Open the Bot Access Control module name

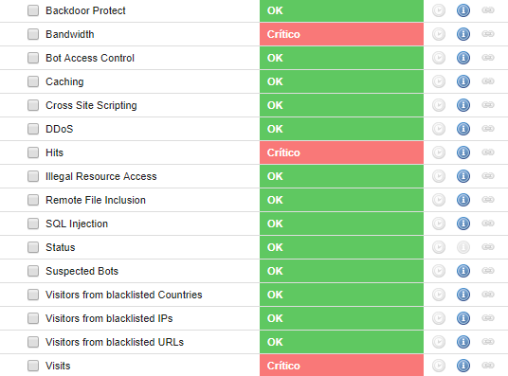90,58
